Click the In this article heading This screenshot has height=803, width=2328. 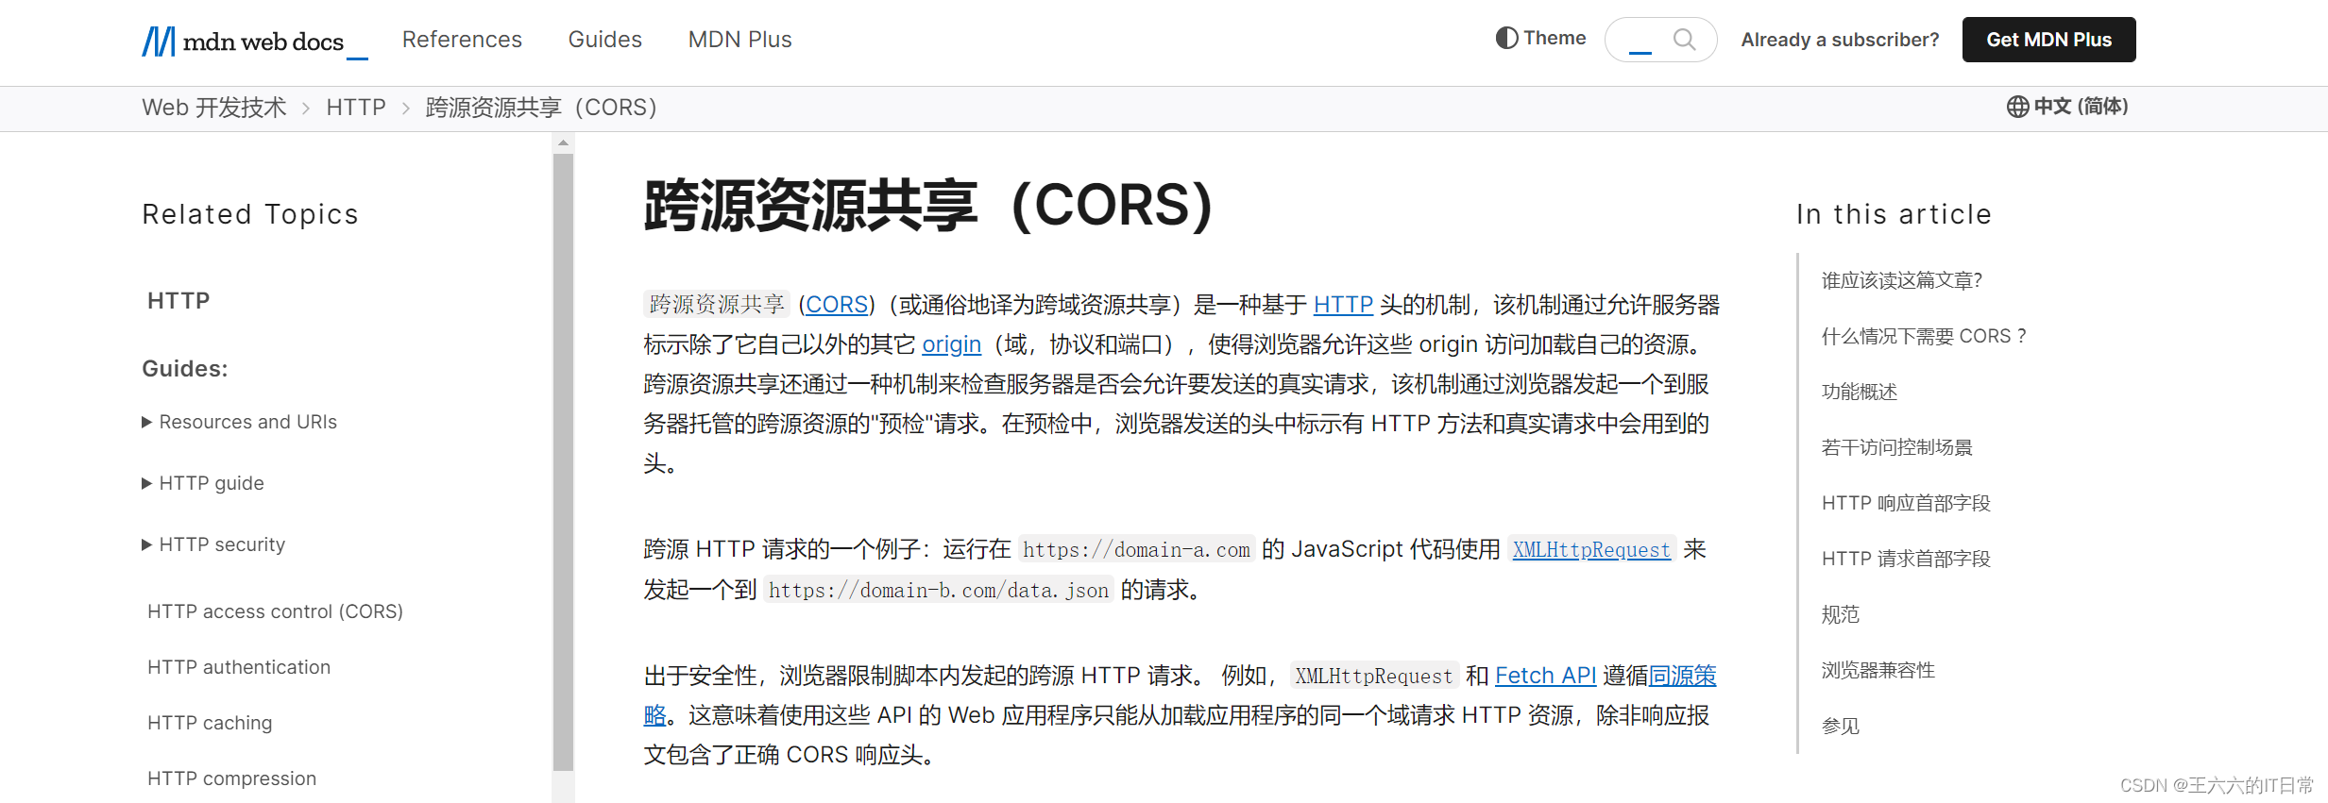coord(1894,214)
